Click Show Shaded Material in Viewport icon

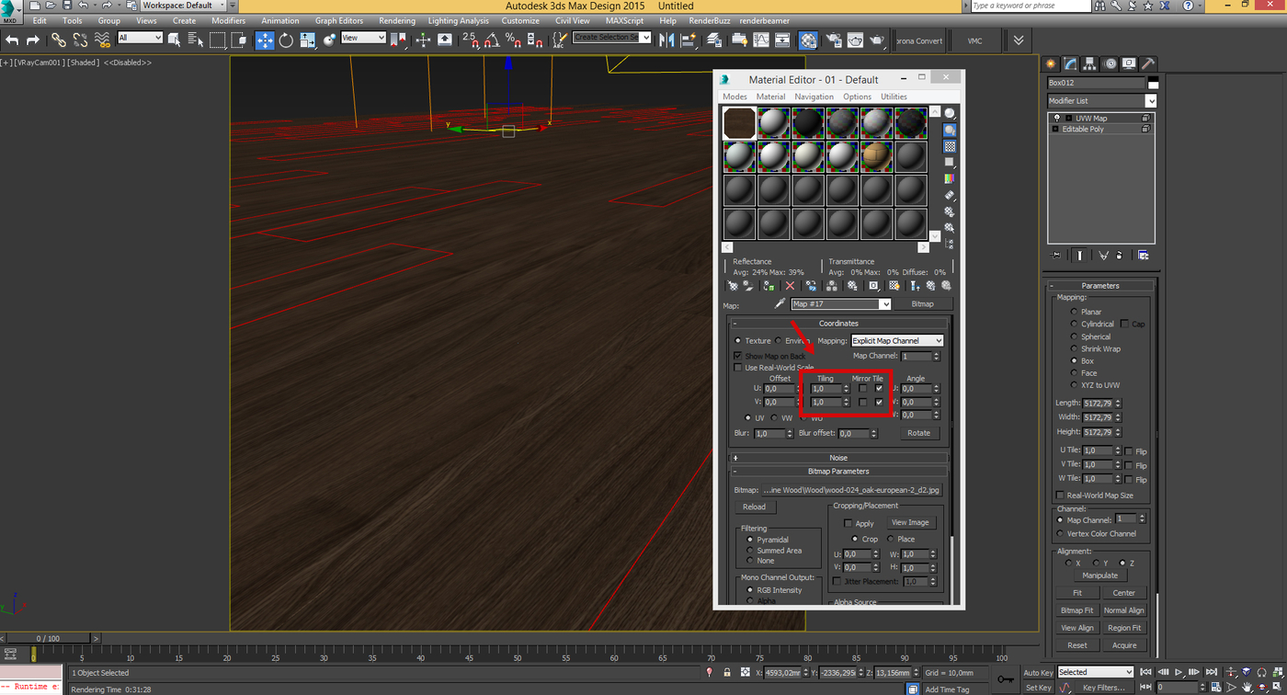pyautogui.click(x=894, y=286)
